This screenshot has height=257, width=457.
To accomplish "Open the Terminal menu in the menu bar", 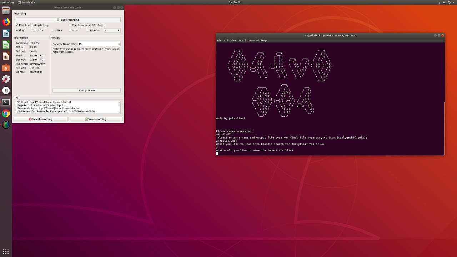I will (254, 40).
